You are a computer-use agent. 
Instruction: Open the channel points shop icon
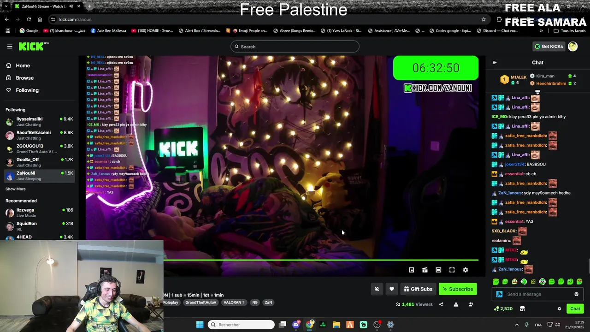(x=522, y=309)
